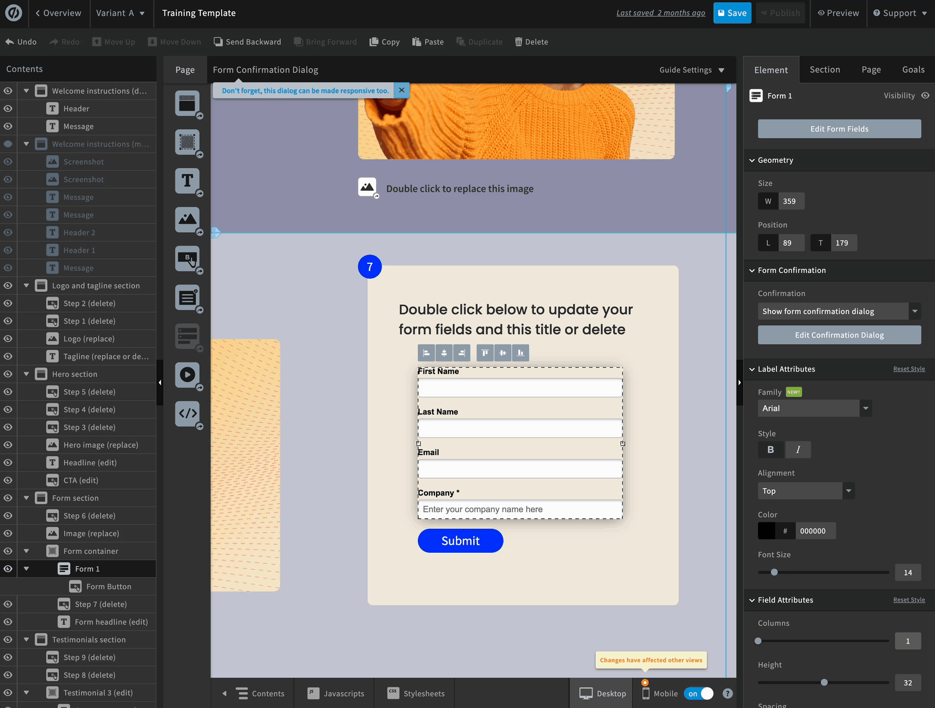Click Edit Form Fields button
The image size is (935, 708).
[x=839, y=129]
